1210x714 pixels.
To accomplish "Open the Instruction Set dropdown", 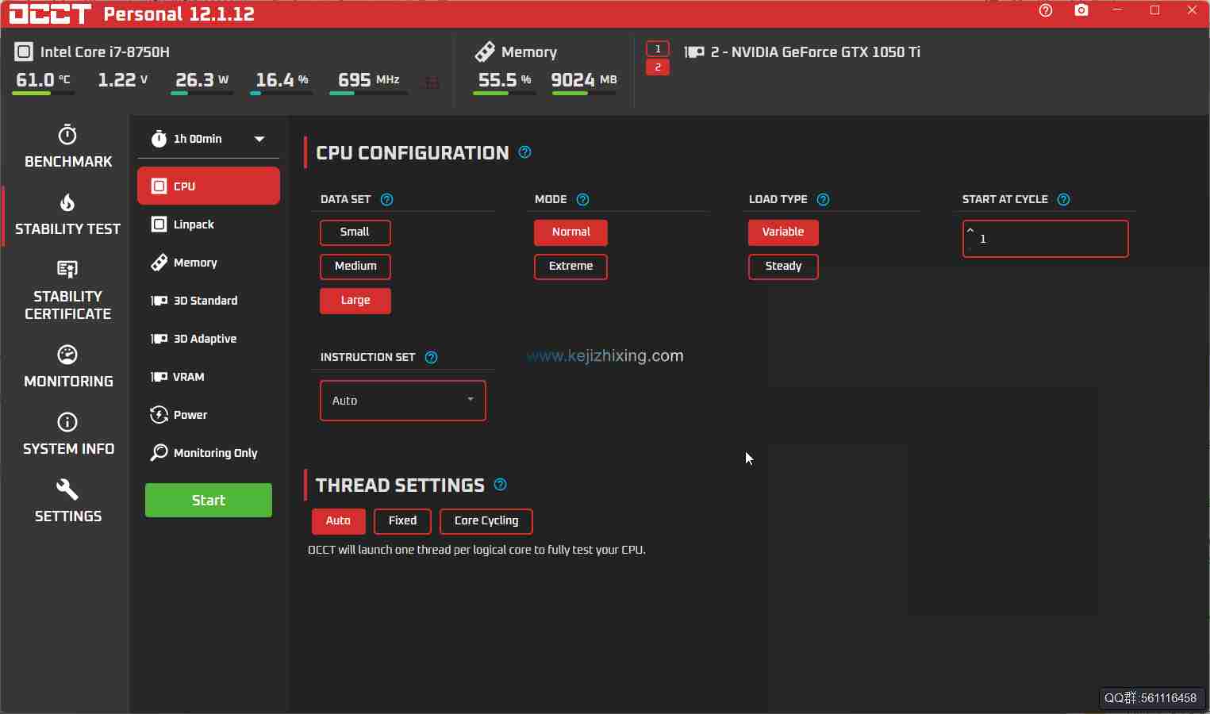I will (x=402, y=401).
